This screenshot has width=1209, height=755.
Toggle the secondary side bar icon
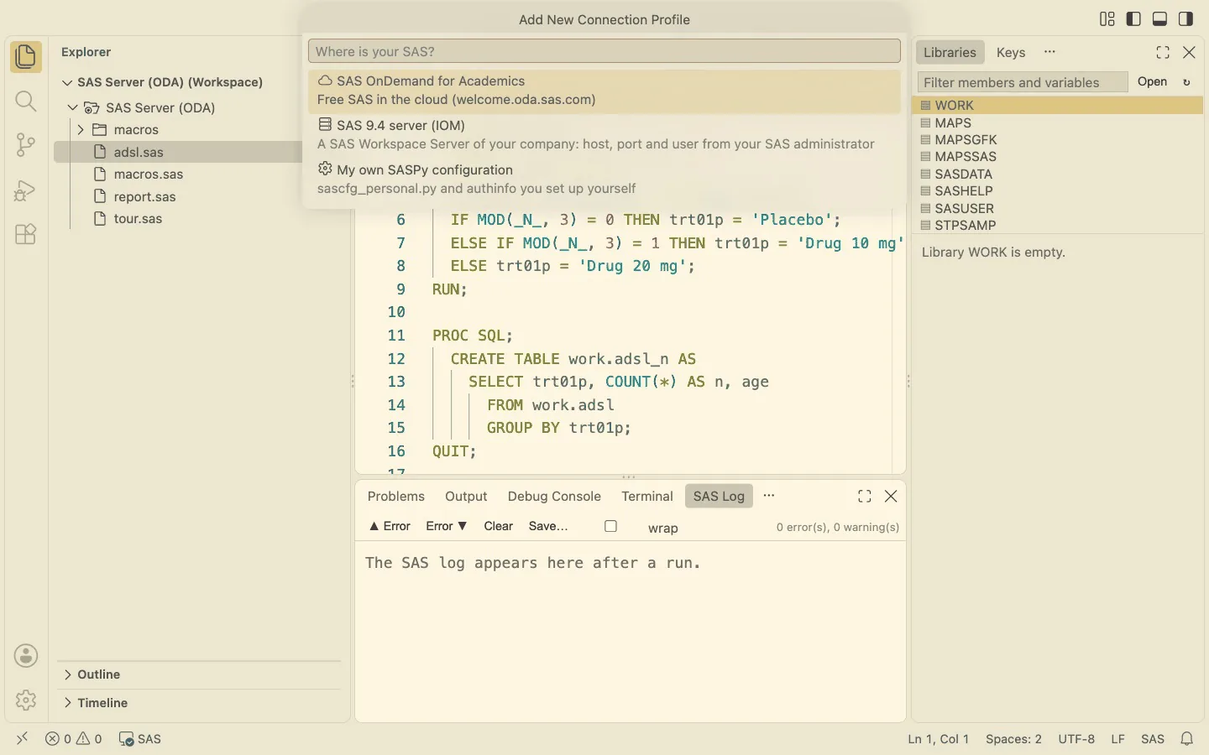point(1185,18)
